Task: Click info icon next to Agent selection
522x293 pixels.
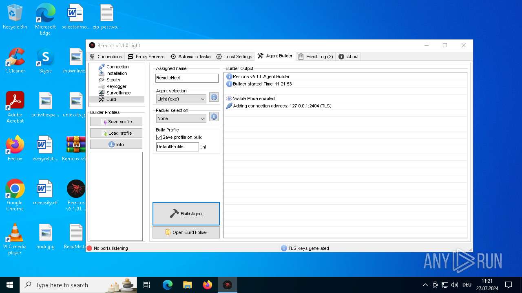Action: [214, 97]
